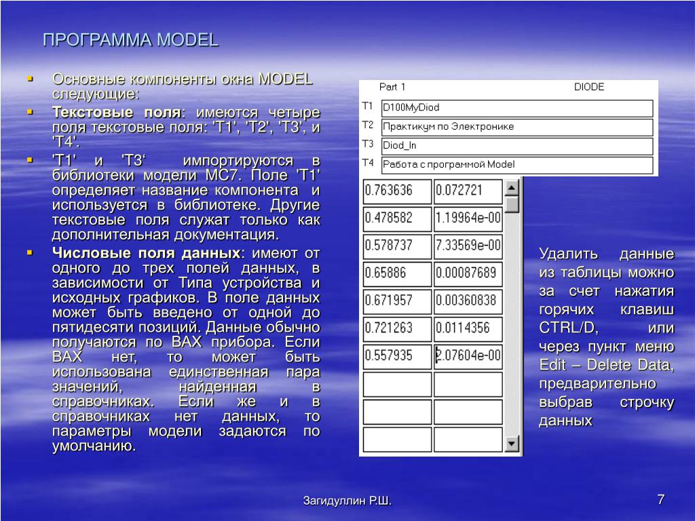Select data cell with value 0.65886
Image resolution: width=695 pixels, height=521 pixels.
point(397,273)
